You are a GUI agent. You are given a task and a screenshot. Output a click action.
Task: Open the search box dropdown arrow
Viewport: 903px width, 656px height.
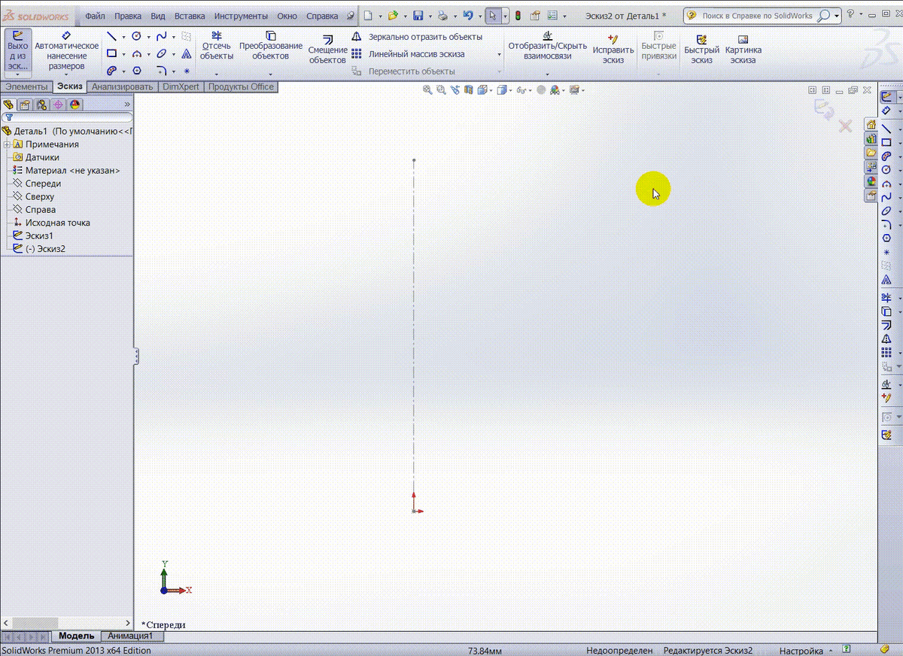836,15
